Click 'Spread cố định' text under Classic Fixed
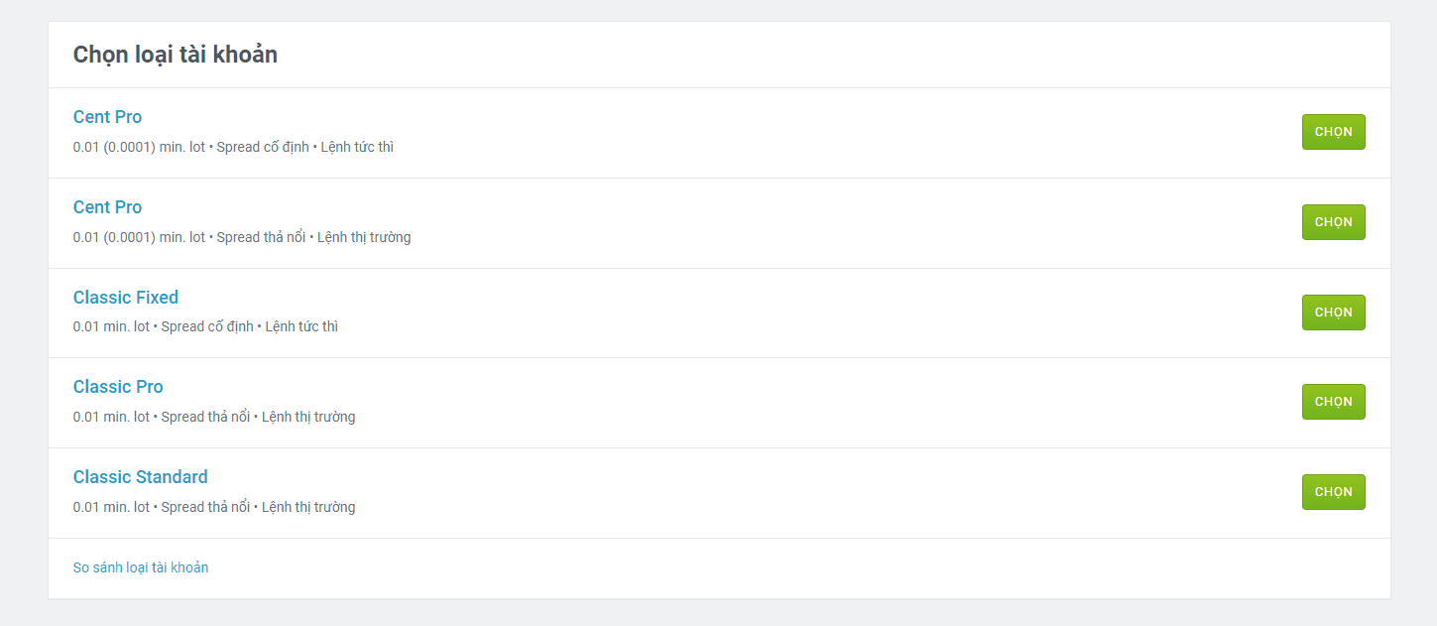 pos(207,326)
